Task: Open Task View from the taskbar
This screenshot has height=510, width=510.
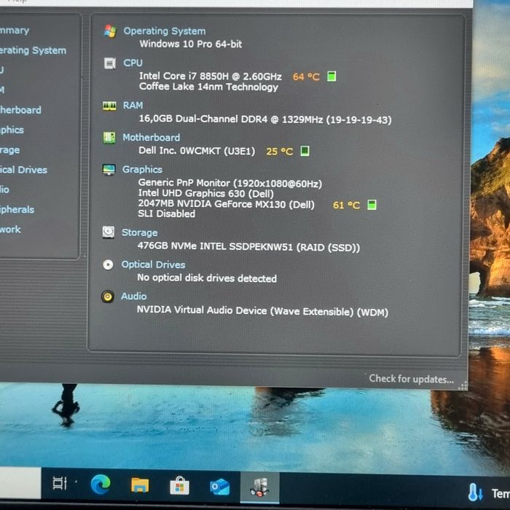Action: coord(60,483)
